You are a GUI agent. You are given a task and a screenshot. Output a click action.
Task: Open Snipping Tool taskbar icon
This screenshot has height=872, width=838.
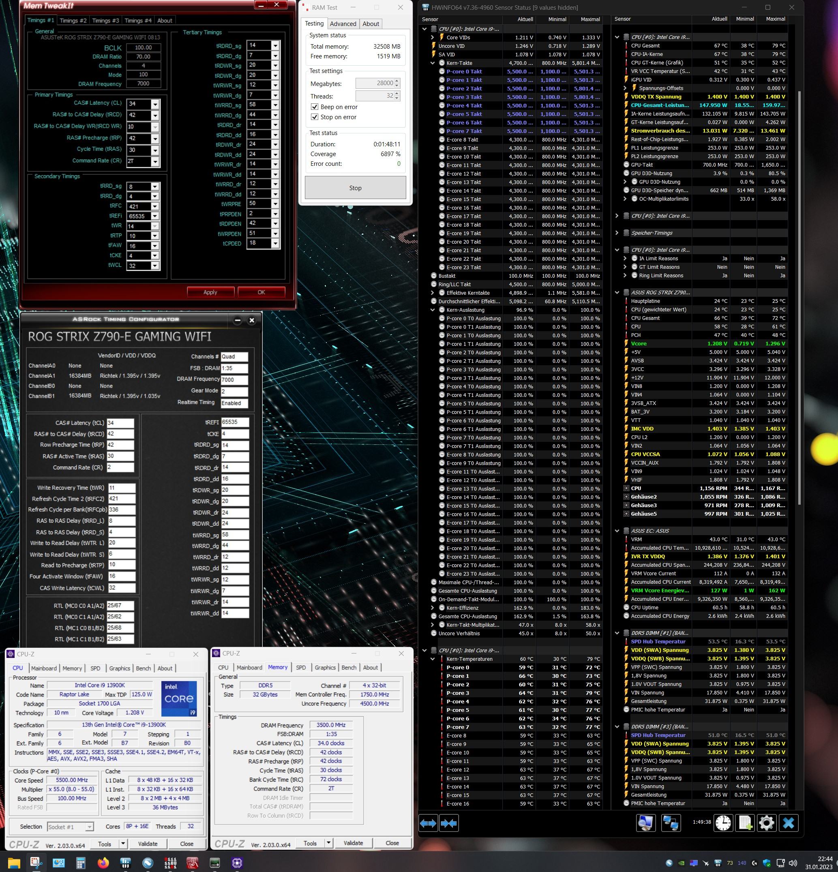click(36, 863)
